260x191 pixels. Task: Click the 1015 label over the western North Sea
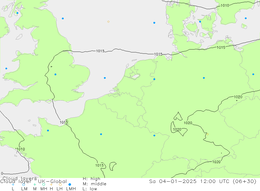pyautogui.click(x=100, y=51)
